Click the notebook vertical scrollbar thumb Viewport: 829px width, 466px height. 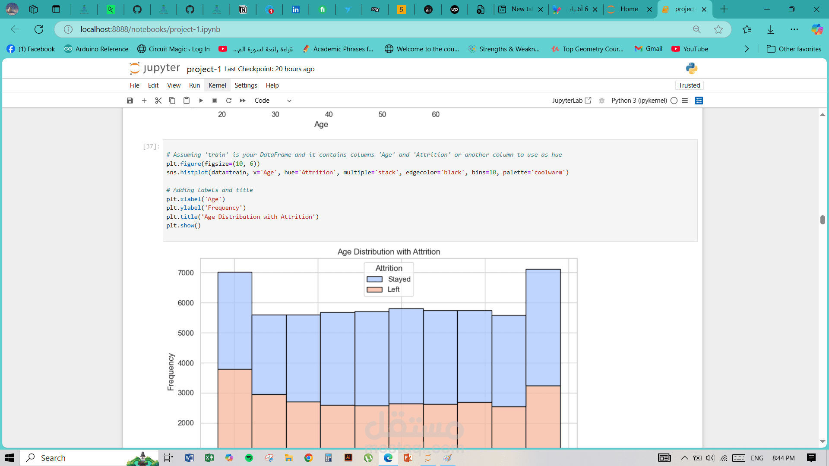(823, 220)
